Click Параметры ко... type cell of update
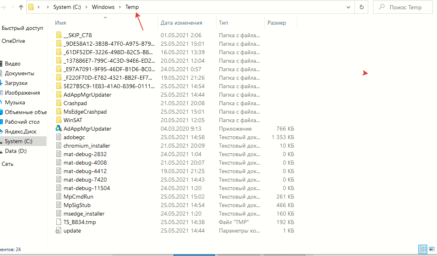Image resolution: width=437 pixels, height=256 pixels. click(239, 231)
